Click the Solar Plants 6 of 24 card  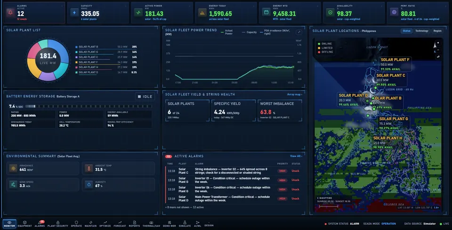[187, 110]
